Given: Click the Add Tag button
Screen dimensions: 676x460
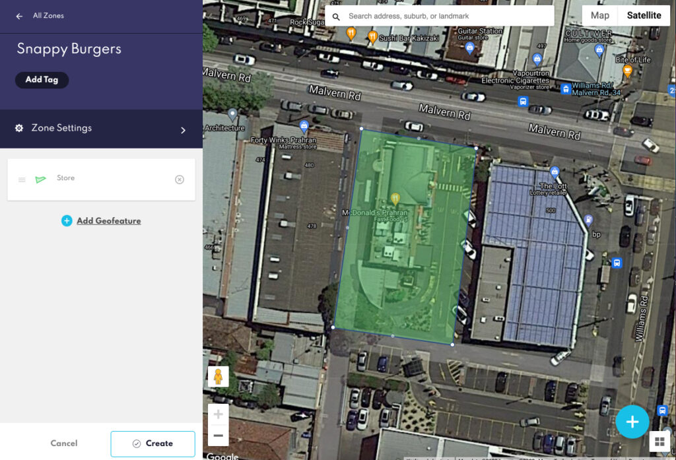Looking at the screenshot, I should [42, 80].
